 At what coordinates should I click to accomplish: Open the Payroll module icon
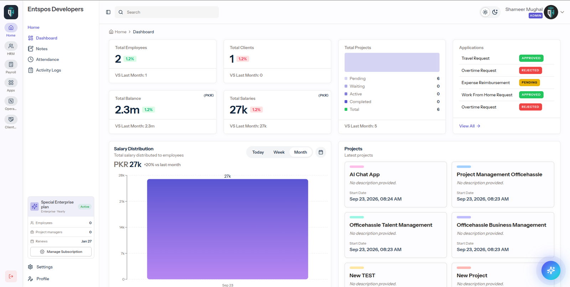11,67
